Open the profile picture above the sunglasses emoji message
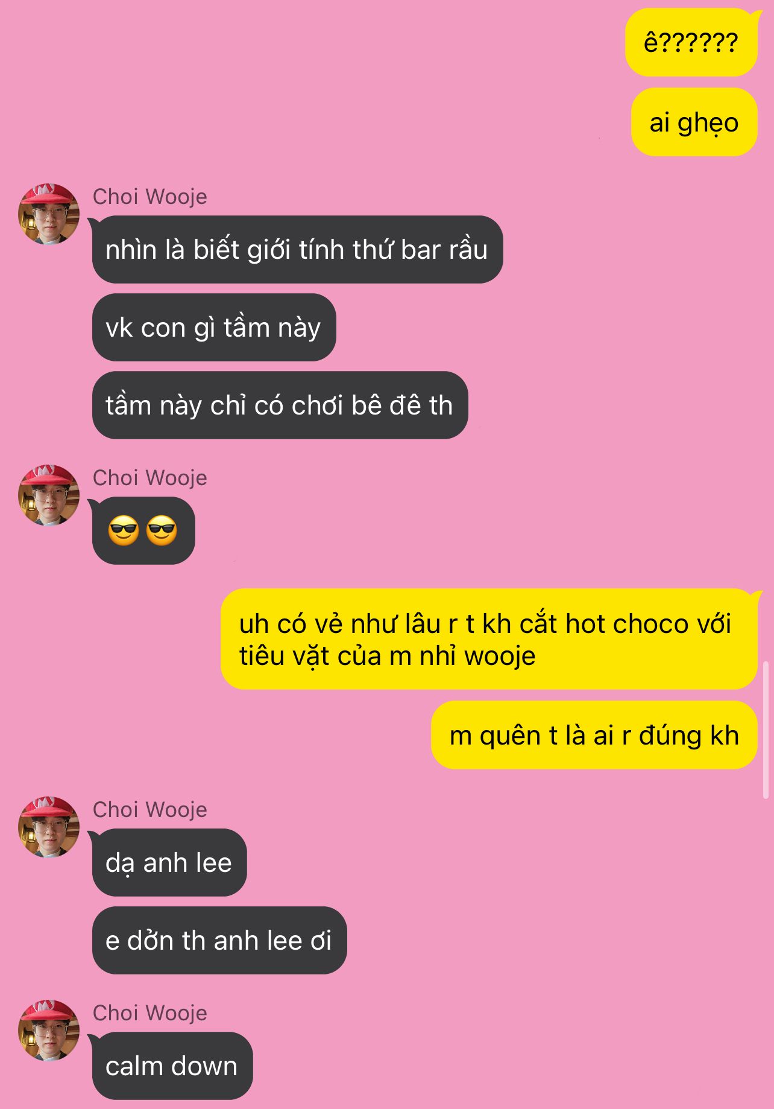This screenshot has width=774, height=1109. pos(49,495)
